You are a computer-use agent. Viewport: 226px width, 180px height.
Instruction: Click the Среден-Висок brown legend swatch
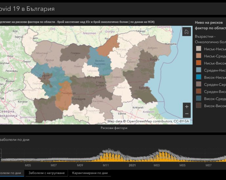point(198,91)
